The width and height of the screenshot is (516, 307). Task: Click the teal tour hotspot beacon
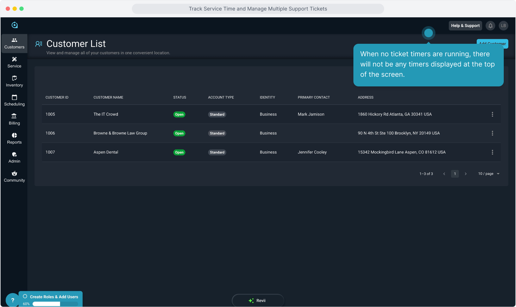click(x=428, y=33)
